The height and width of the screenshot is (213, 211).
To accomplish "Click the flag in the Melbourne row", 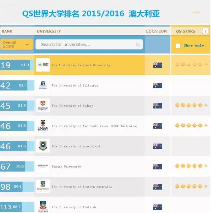I will 158,85.
